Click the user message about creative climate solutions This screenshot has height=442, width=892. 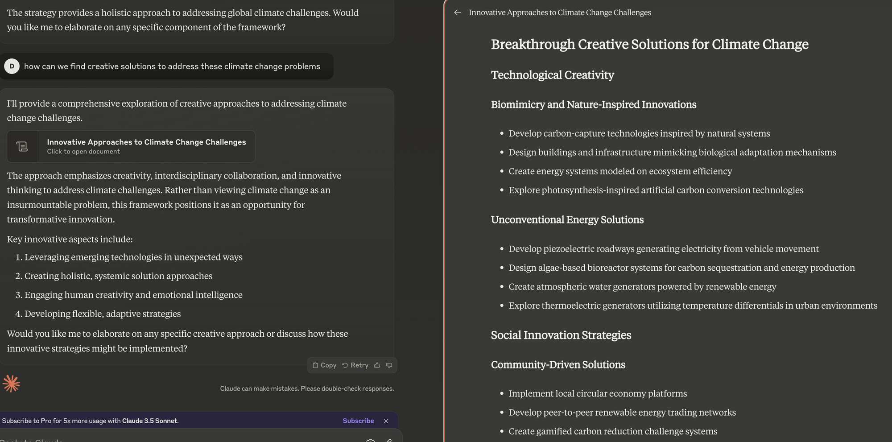point(172,66)
